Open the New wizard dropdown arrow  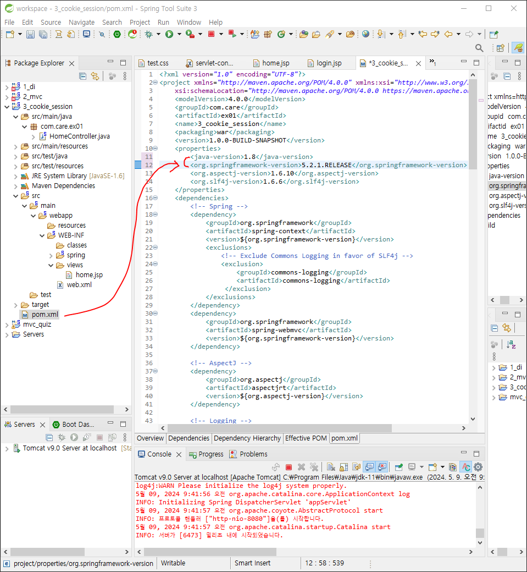coord(20,34)
